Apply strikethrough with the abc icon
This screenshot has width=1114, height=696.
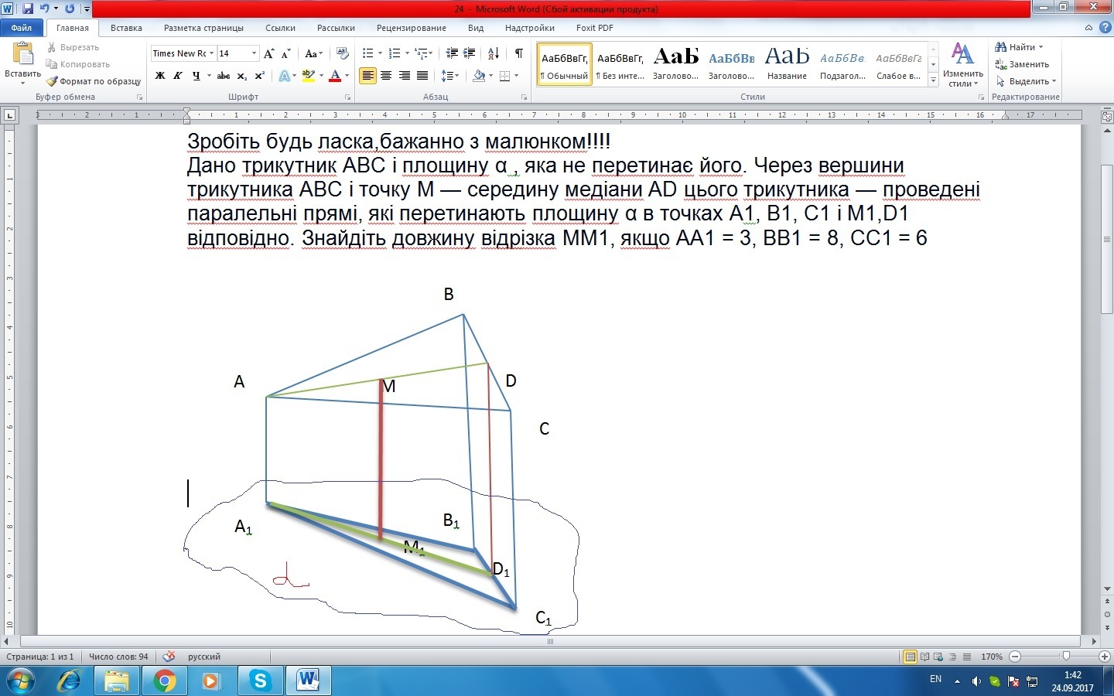(x=224, y=76)
